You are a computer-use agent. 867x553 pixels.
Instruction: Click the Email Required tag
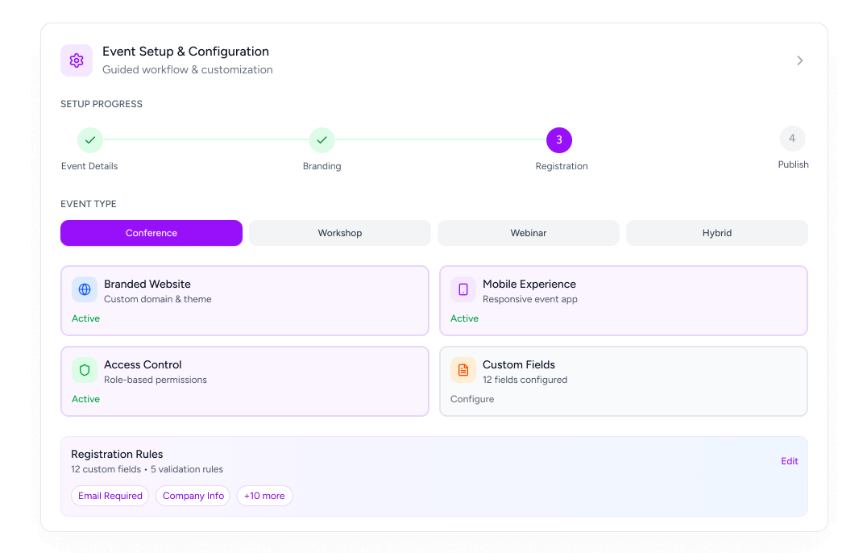pos(110,496)
